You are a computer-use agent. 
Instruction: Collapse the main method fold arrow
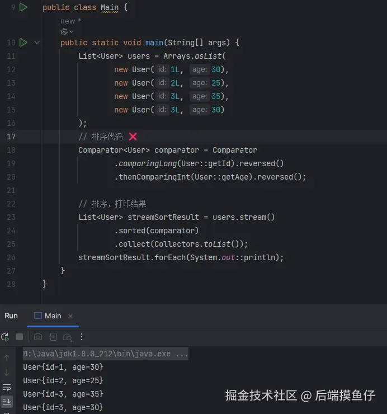pyautogui.click(x=37, y=43)
